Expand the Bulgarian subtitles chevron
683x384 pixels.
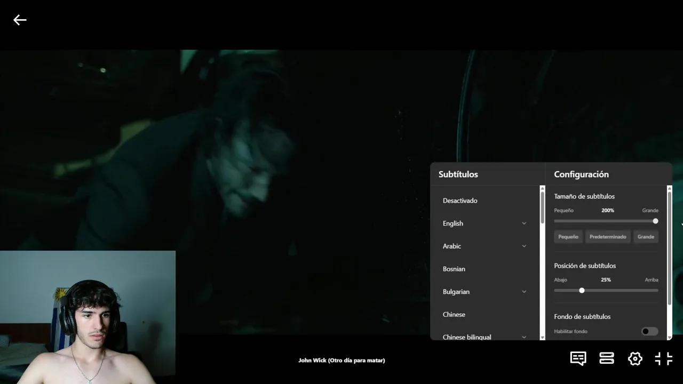524,292
